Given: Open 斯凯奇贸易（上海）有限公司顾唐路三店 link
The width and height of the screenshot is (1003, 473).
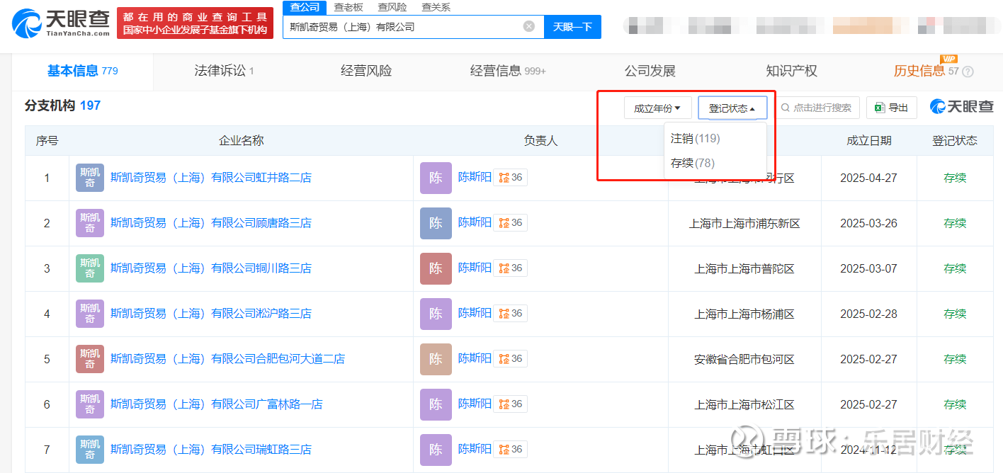Looking at the screenshot, I should [x=211, y=223].
